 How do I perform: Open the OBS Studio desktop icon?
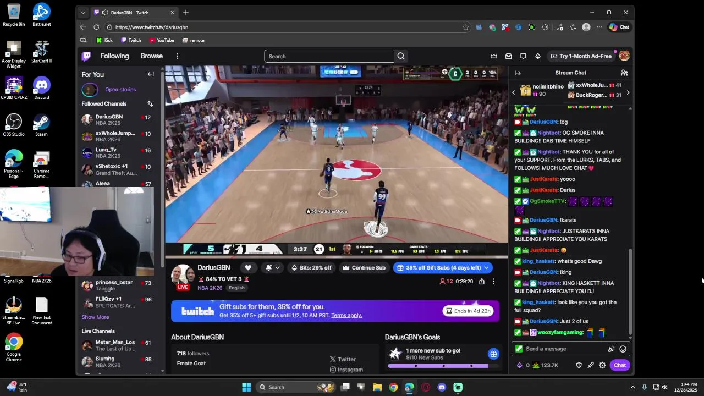click(x=14, y=125)
